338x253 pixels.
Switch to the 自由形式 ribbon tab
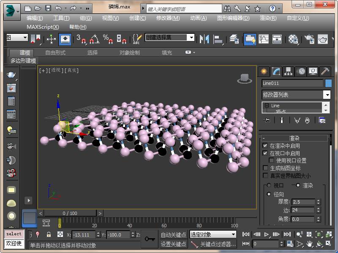[x=55, y=53]
